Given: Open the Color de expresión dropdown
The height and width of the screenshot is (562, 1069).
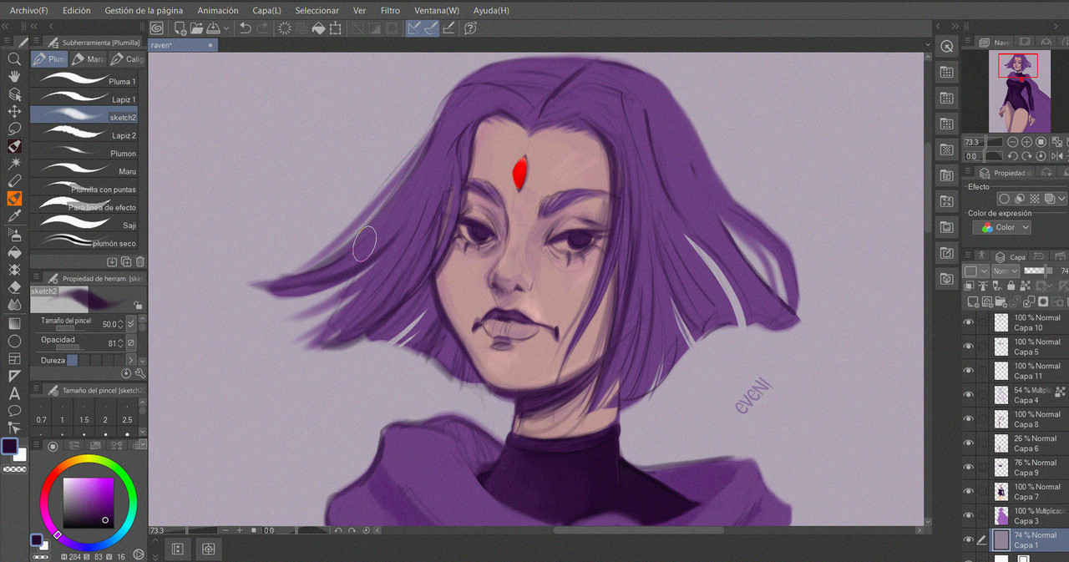Looking at the screenshot, I should click(x=1002, y=227).
